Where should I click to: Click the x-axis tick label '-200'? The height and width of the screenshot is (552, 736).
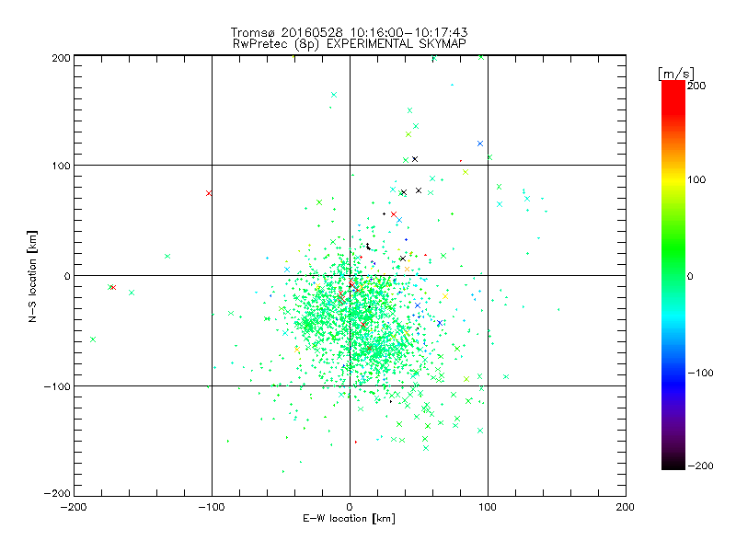(75, 507)
